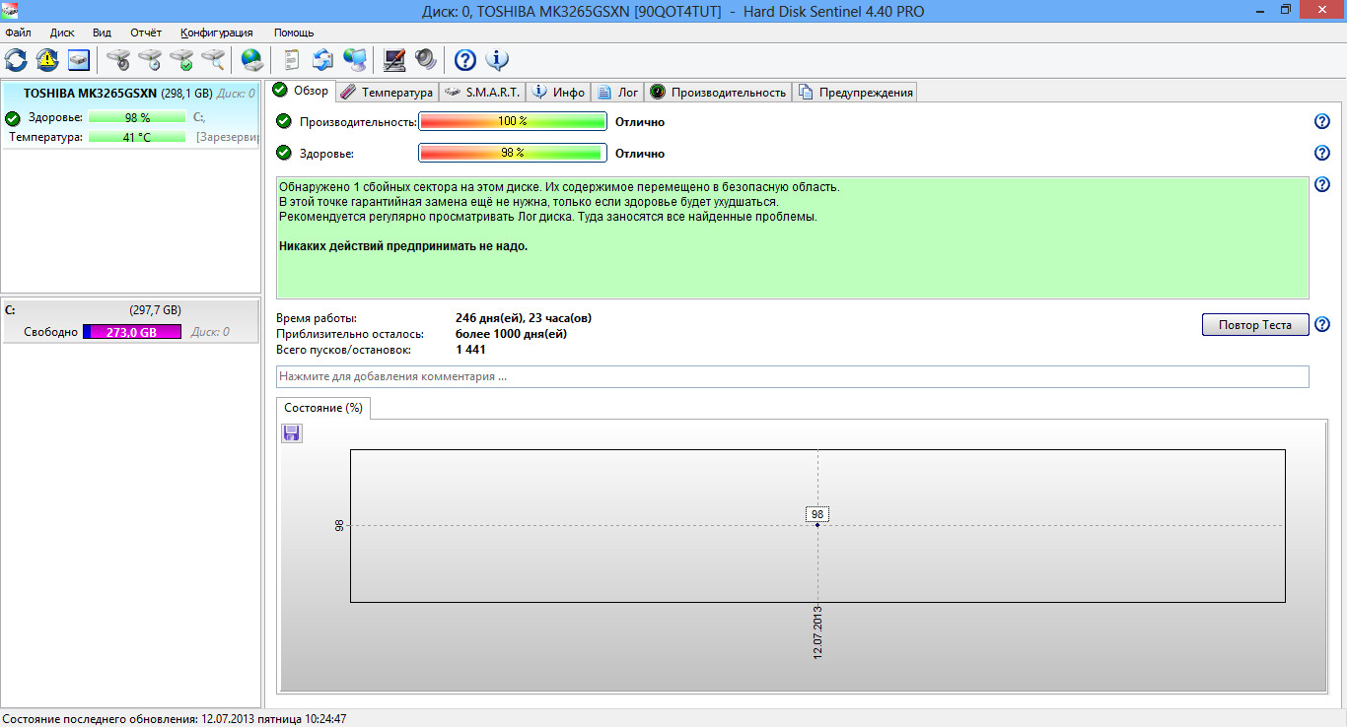Open the Вид menu
This screenshot has width=1347, height=727.
(x=102, y=33)
